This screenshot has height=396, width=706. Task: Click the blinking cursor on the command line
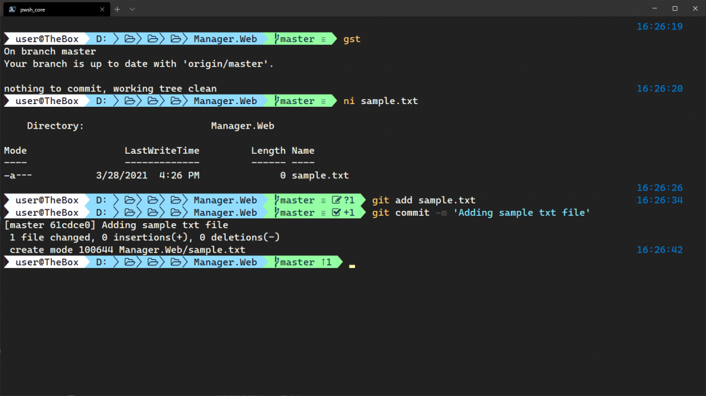pyautogui.click(x=352, y=265)
